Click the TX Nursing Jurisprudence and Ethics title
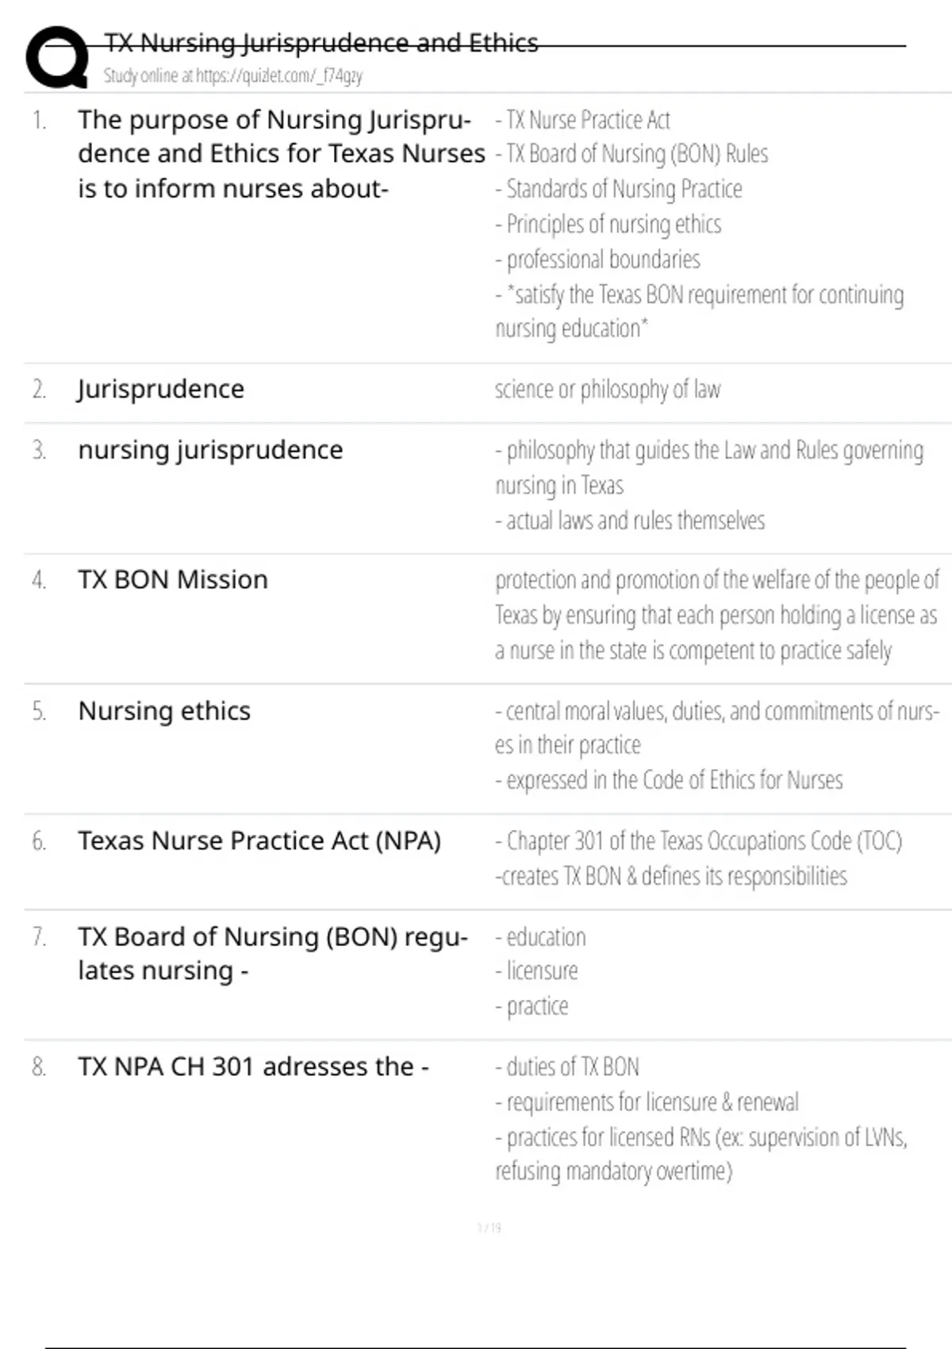Screen dimensions: 952x1349 [321, 43]
